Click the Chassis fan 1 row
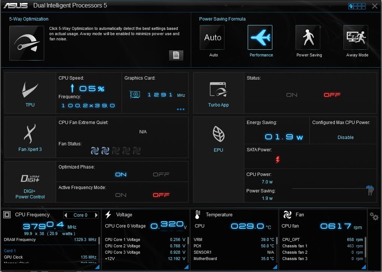 [x=323, y=246]
